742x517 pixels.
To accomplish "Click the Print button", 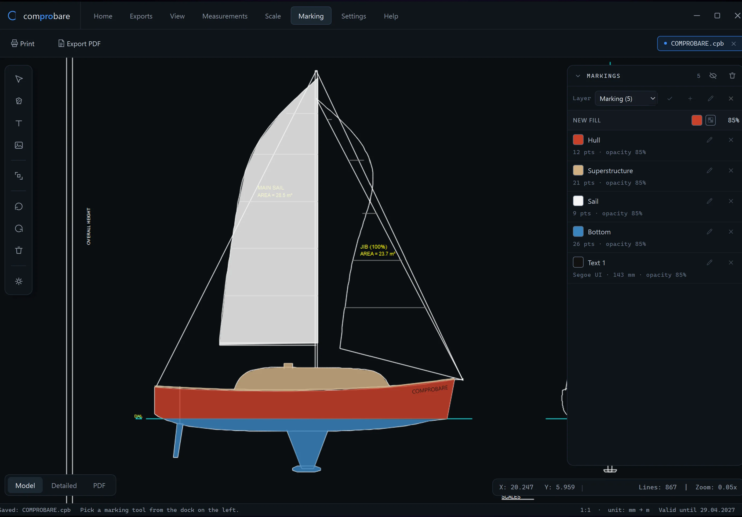I will [x=23, y=44].
